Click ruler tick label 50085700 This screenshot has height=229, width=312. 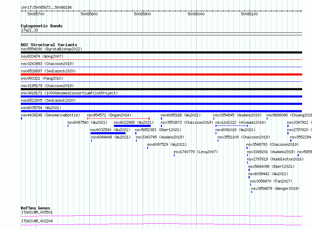(36, 14)
